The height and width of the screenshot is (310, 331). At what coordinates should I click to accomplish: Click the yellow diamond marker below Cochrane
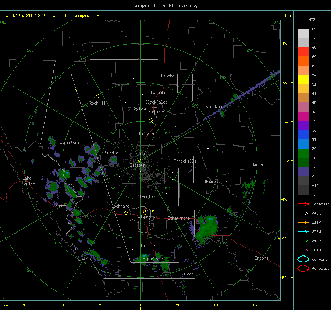[x=126, y=213]
